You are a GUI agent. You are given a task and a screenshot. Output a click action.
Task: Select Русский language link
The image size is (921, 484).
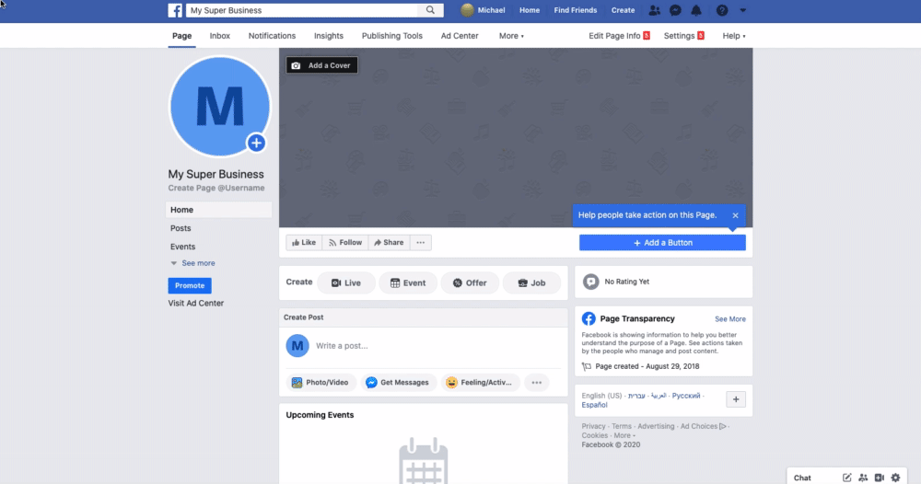(x=686, y=396)
